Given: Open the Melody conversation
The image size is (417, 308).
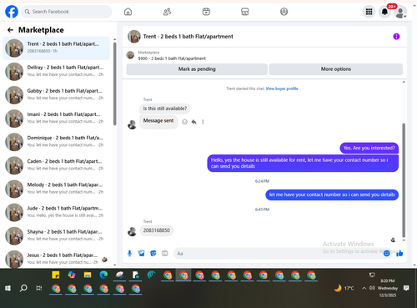Looking at the screenshot, I should pyautogui.click(x=56, y=189).
